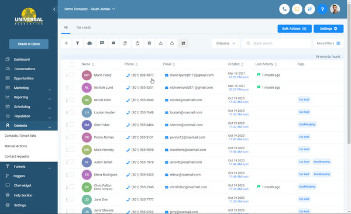This screenshot has width=351, height=214.
Task: Click the import contacts download icon
Action: 161,43
